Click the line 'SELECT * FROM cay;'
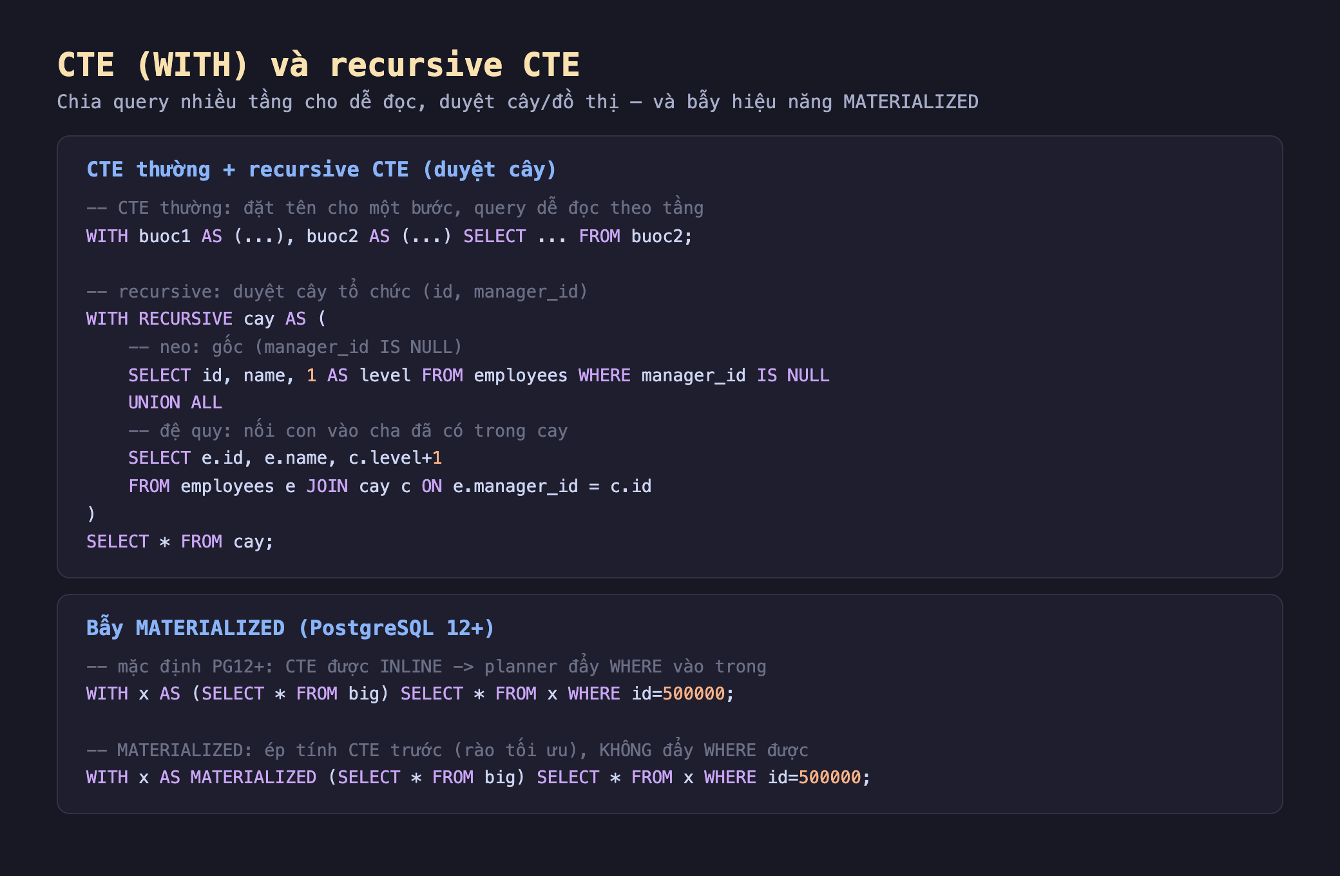The height and width of the screenshot is (876, 1340). pyautogui.click(x=180, y=542)
